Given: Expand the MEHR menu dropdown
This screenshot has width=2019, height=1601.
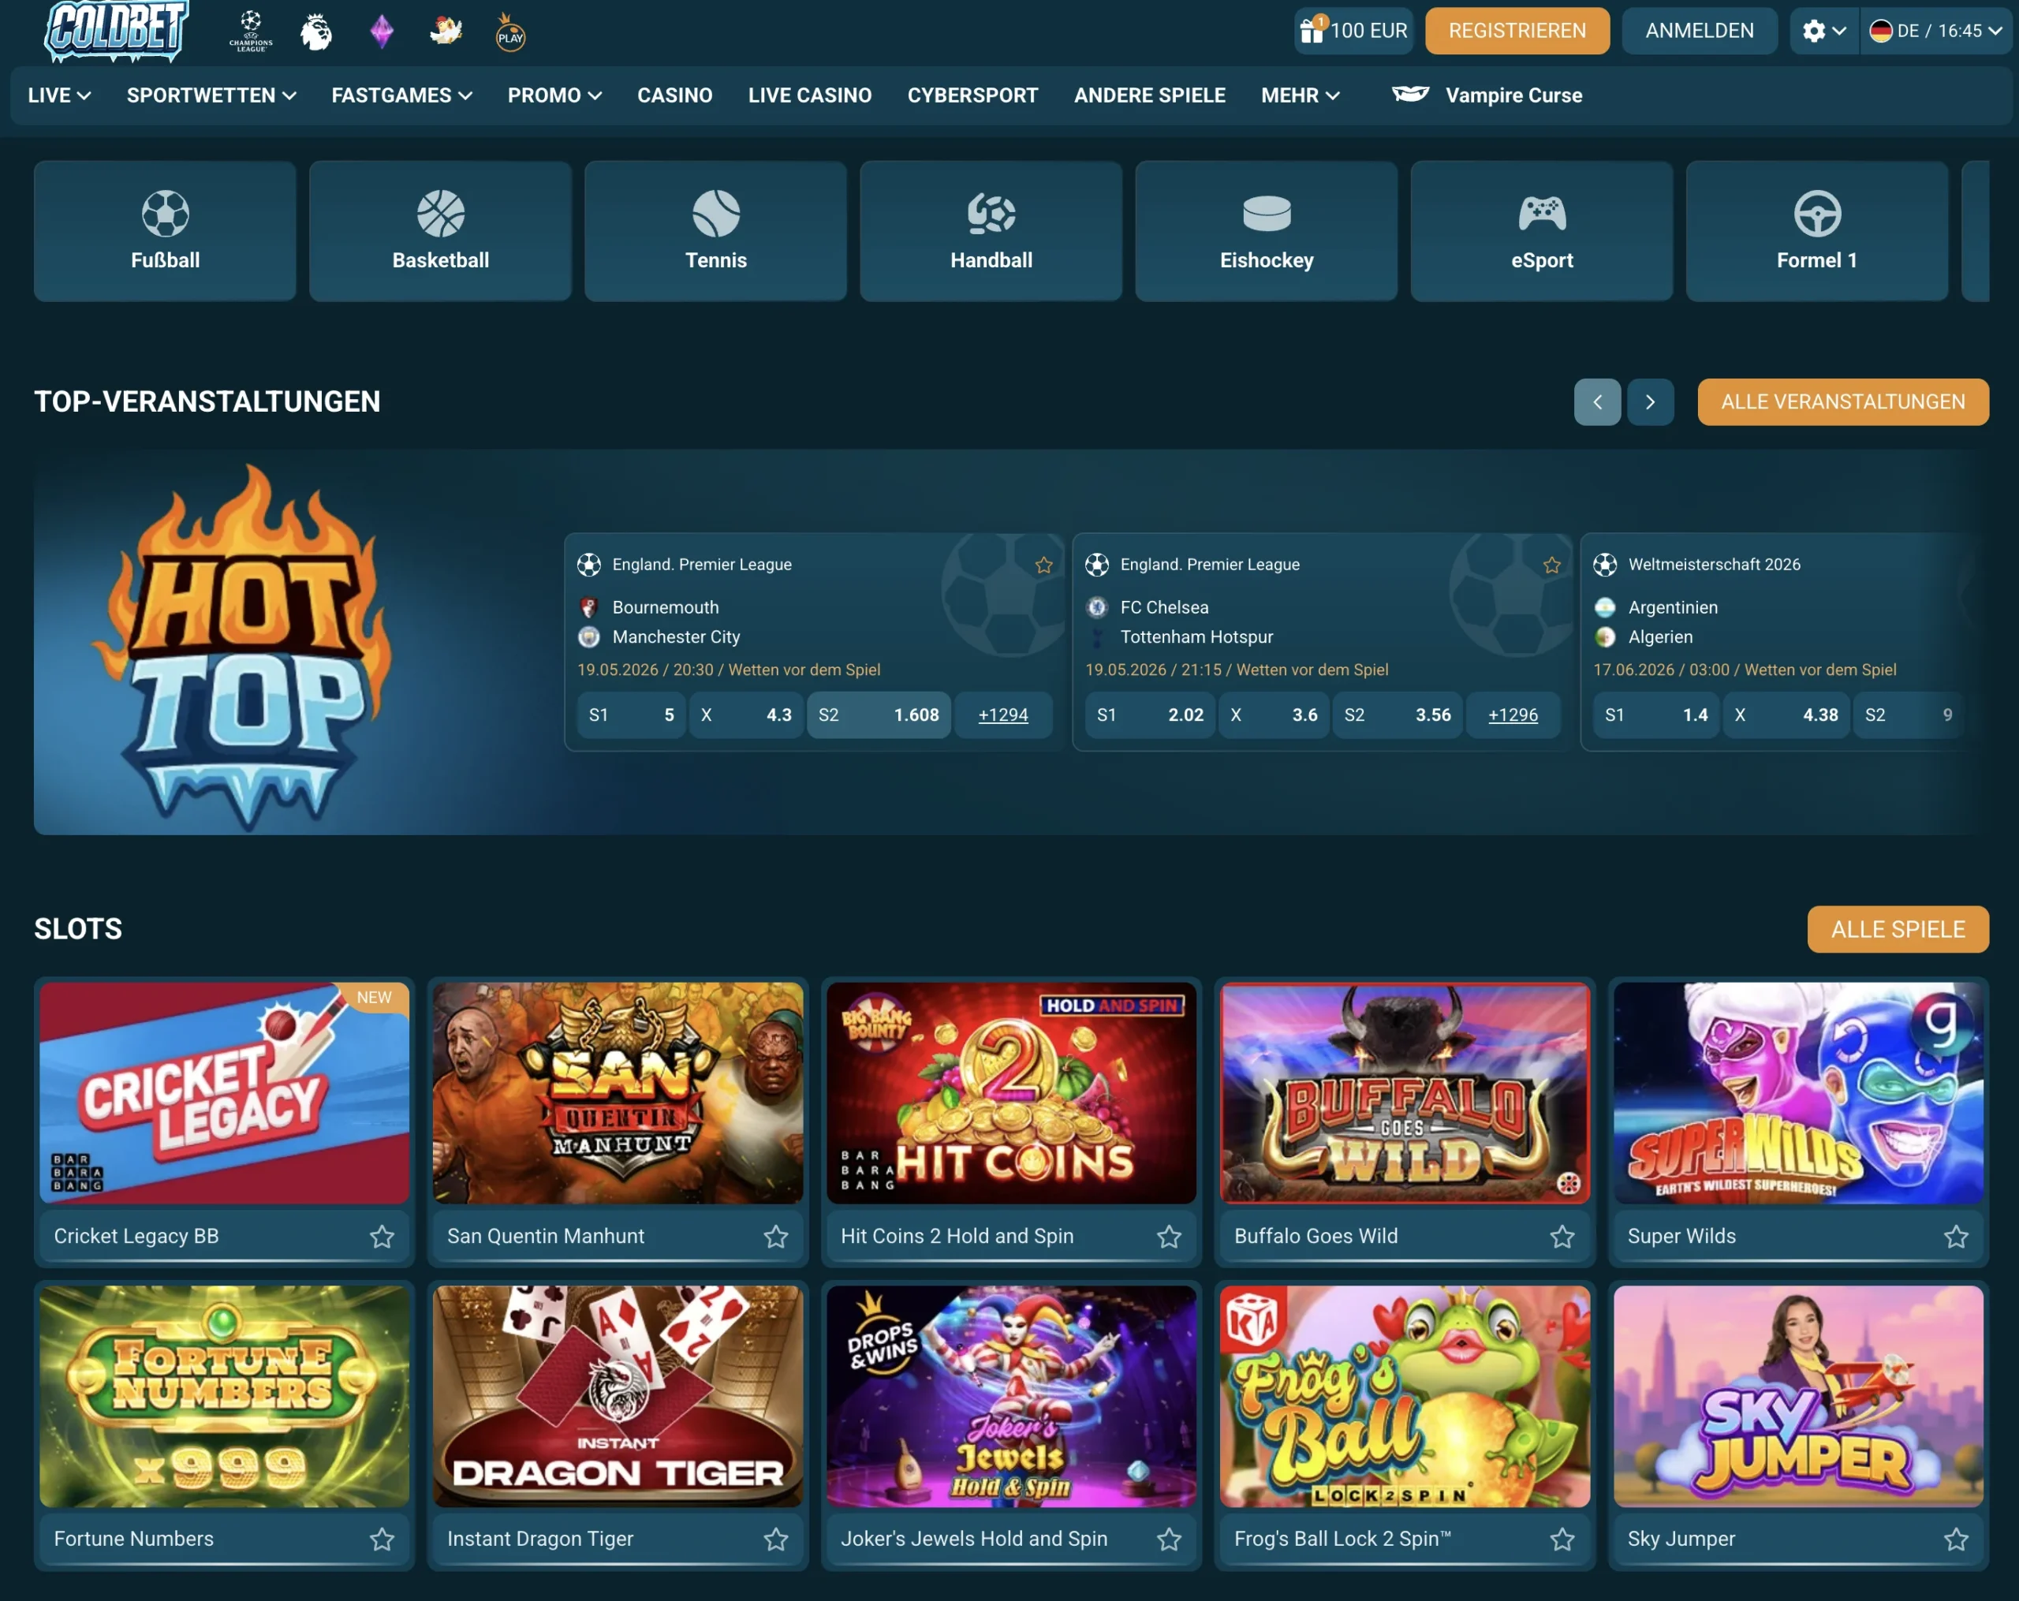Looking at the screenshot, I should pyautogui.click(x=1300, y=95).
